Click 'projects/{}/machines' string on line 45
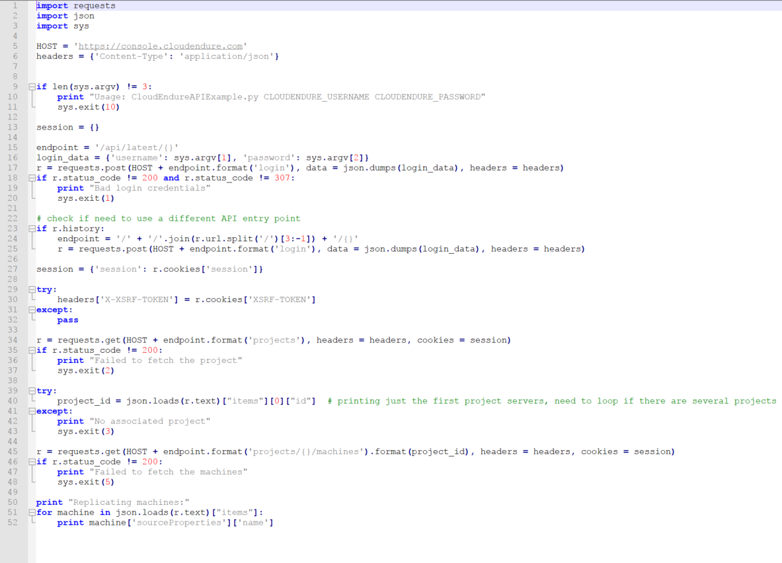The height and width of the screenshot is (563, 782). point(305,452)
